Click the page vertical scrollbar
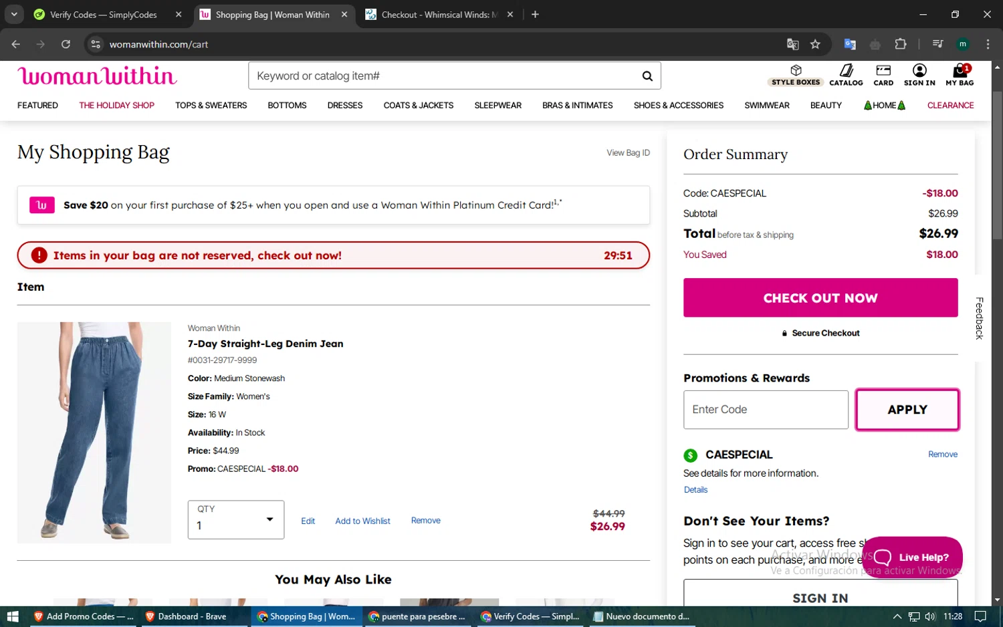 pyautogui.click(x=997, y=165)
